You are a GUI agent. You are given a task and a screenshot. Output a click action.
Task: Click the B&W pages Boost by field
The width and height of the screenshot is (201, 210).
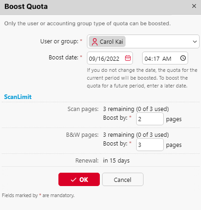click(150, 145)
